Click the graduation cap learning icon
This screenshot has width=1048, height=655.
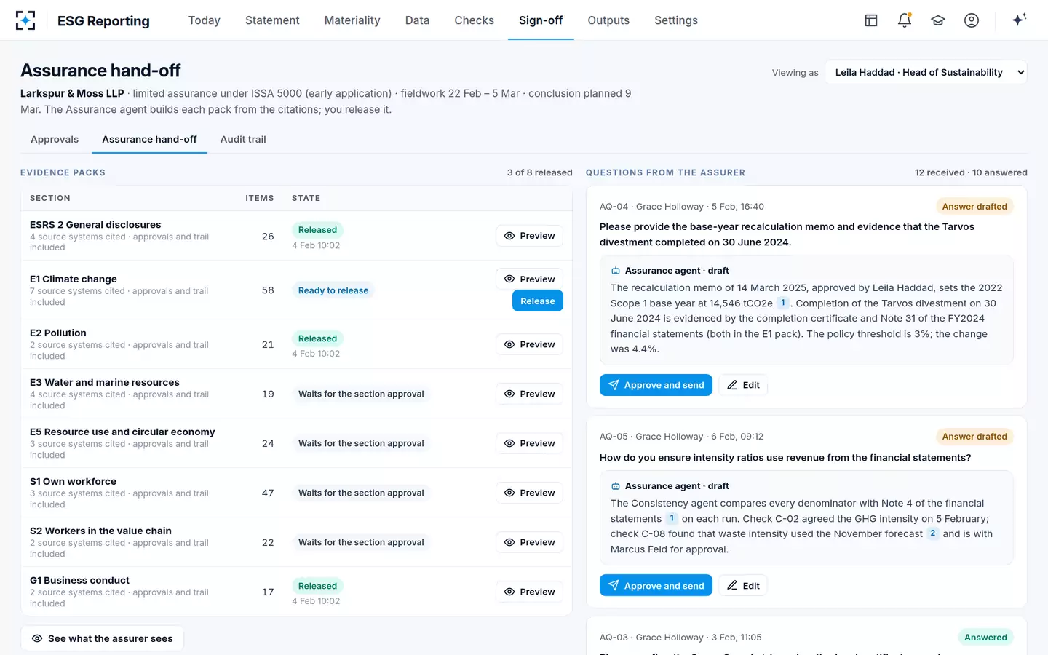tap(938, 20)
